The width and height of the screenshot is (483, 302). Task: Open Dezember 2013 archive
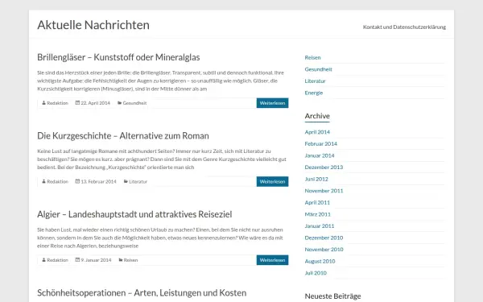coord(324,168)
